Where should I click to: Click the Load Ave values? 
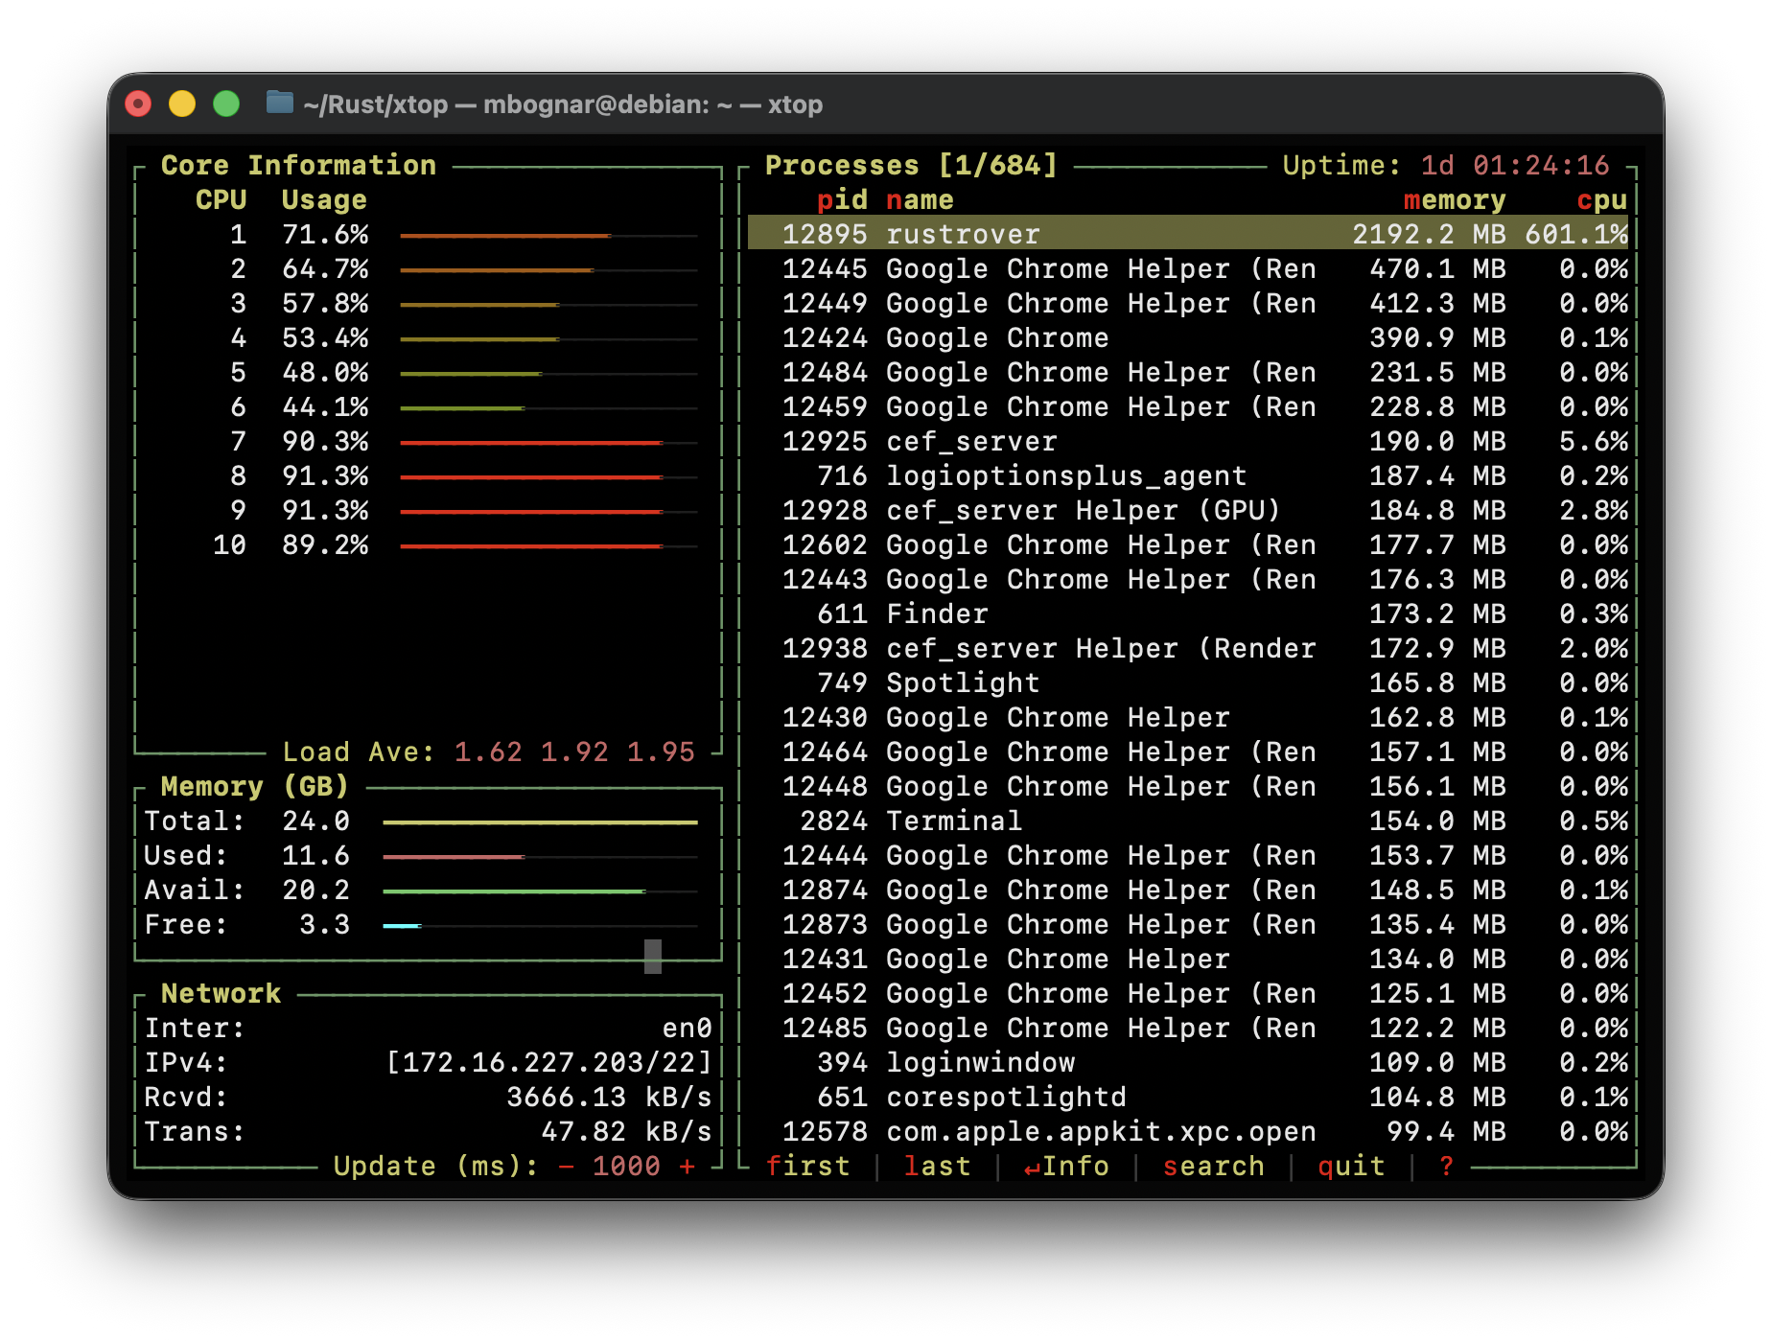tap(574, 752)
